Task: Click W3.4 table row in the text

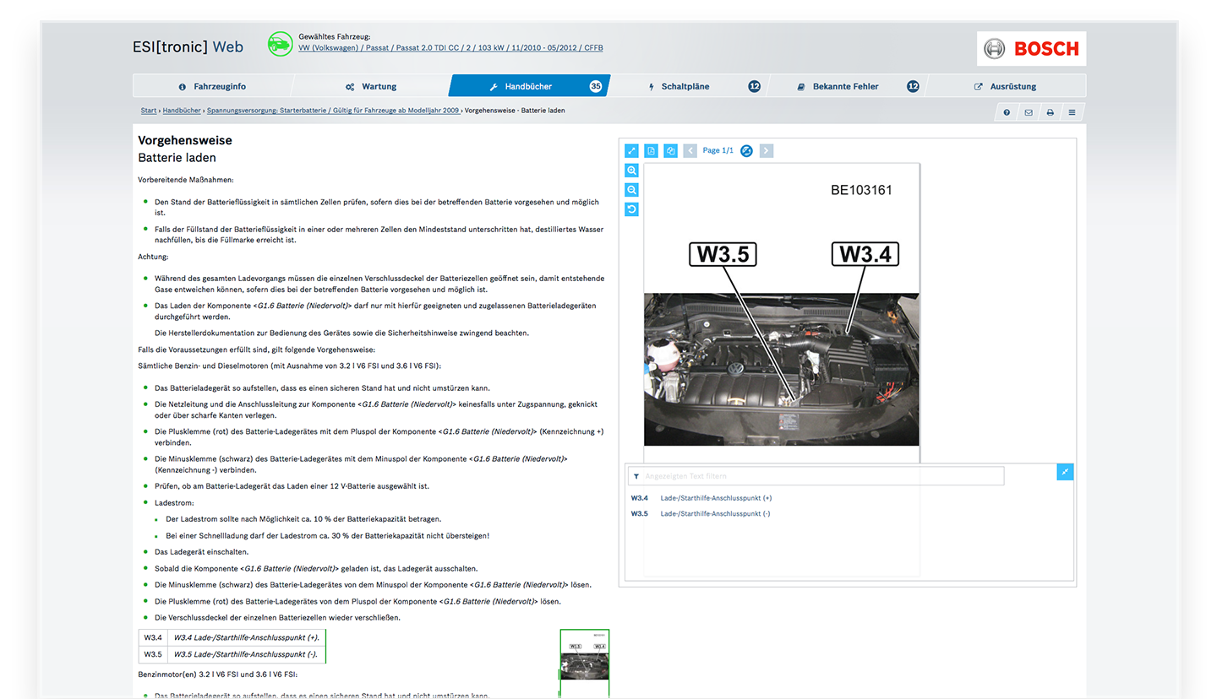Action: (232, 637)
